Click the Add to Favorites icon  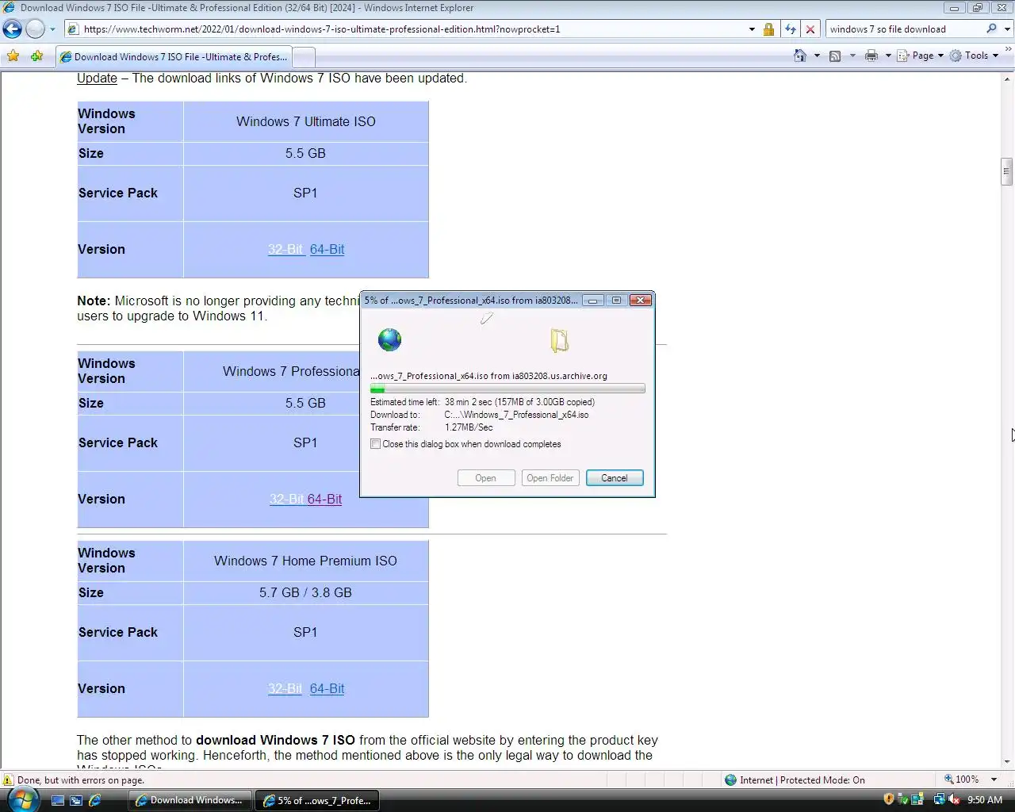pos(36,56)
